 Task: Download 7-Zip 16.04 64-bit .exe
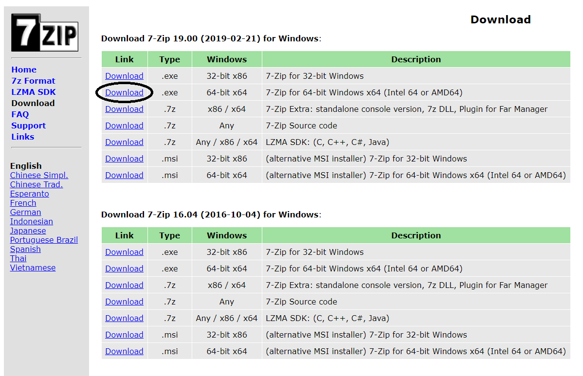point(124,269)
